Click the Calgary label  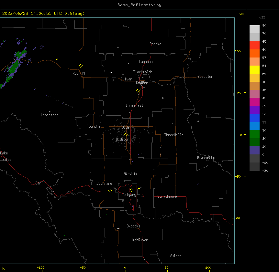pyautogui.click(x=129, y=195)
